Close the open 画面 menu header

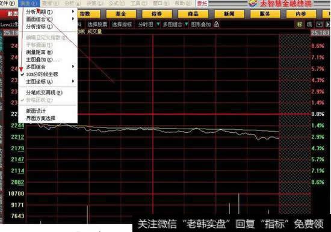(x=29, y=3)
